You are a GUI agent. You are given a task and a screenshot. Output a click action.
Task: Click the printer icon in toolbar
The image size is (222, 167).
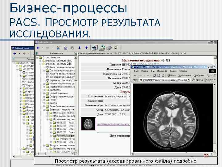109,48
